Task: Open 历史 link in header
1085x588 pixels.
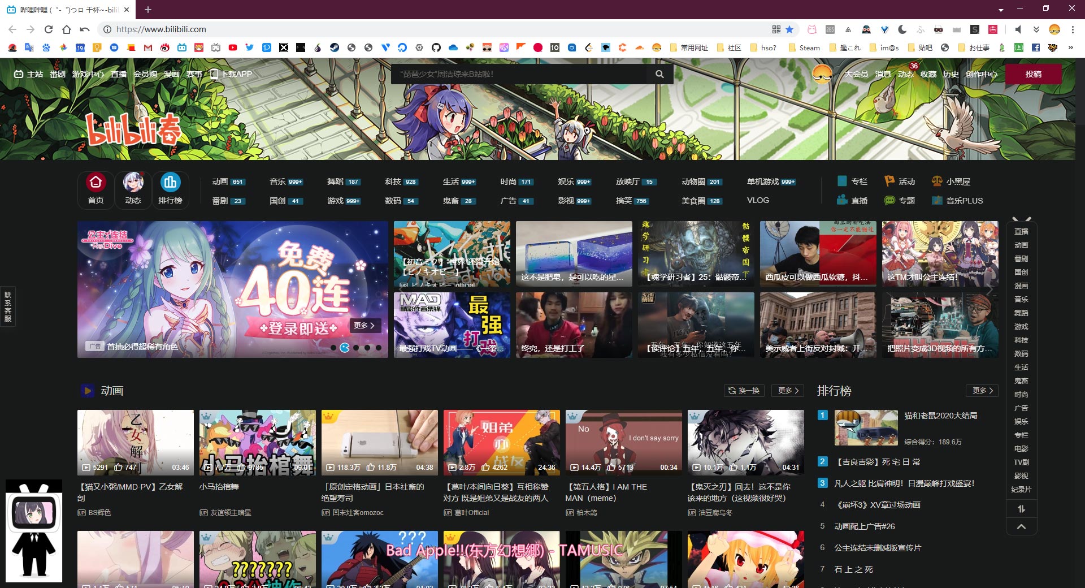Action: [x=951, y=74]
